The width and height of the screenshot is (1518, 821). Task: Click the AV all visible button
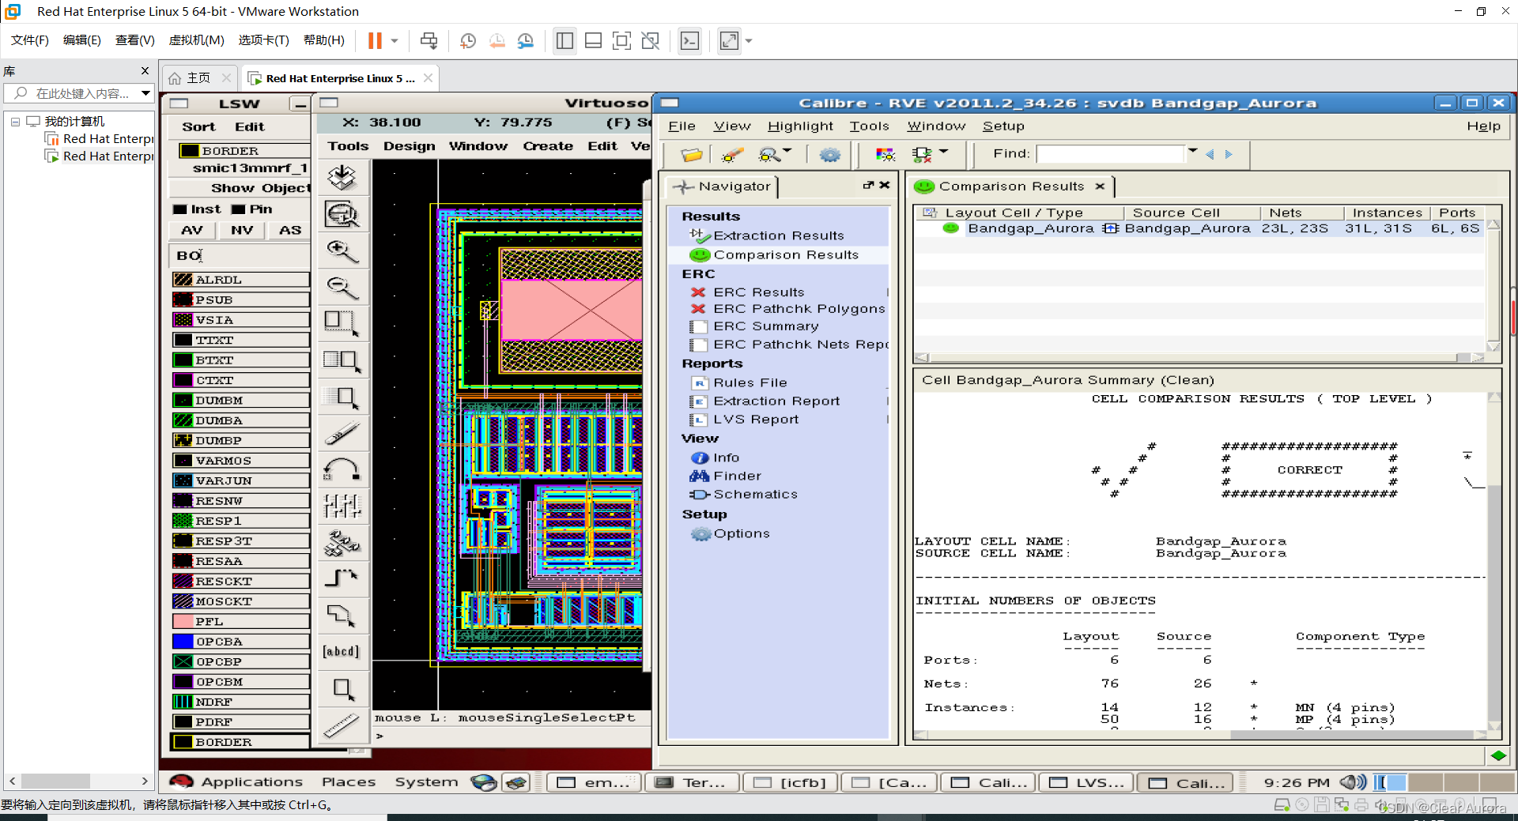click(x=192, y=230)
